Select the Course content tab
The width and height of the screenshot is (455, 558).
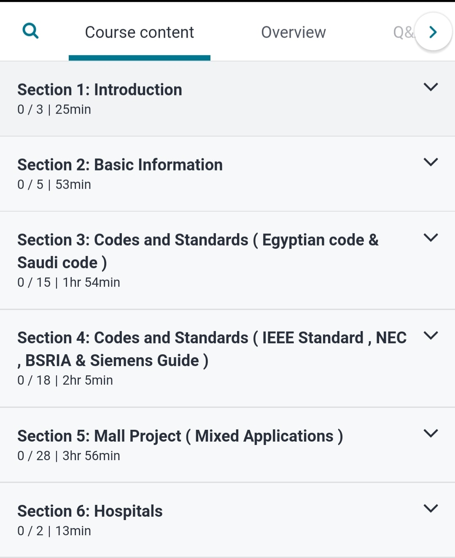[x=140, y=32]
